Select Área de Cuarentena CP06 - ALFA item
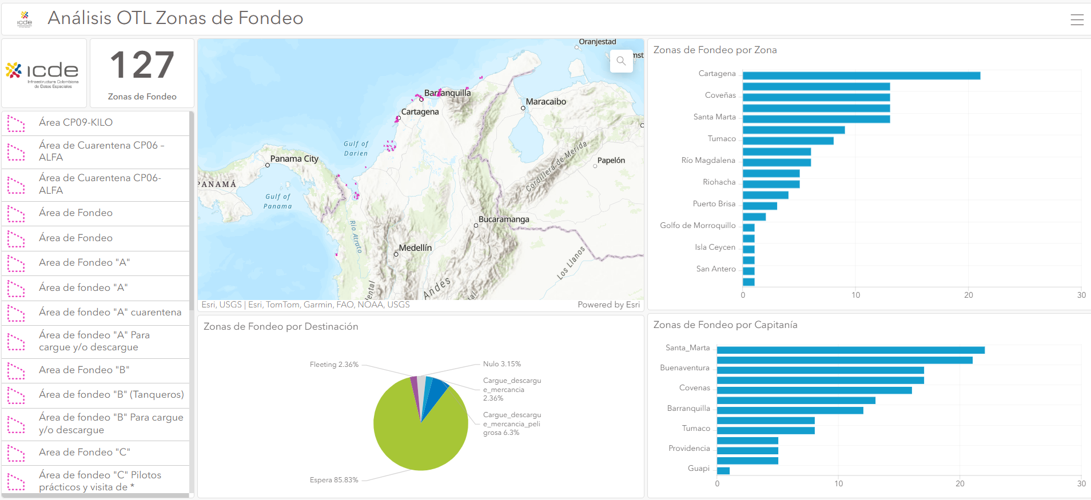The image size is (1091, 500). (x=102, y=151)
